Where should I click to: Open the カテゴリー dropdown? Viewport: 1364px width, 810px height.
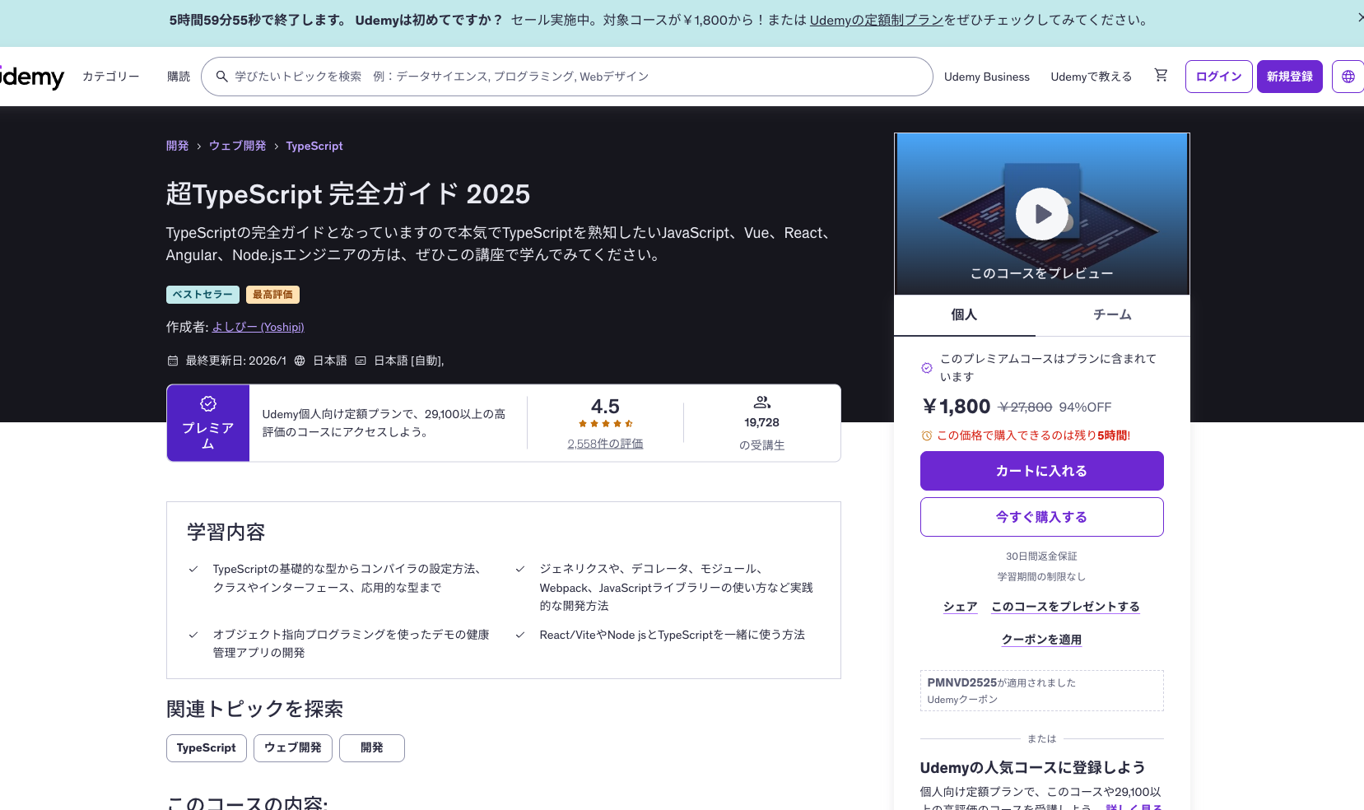[x=110, y=76]
